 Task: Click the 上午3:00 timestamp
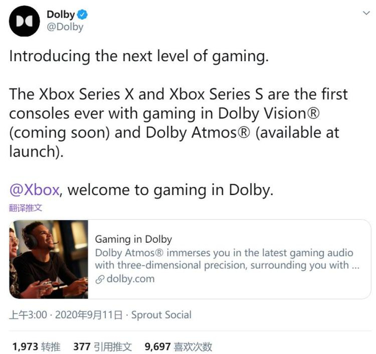28,315
